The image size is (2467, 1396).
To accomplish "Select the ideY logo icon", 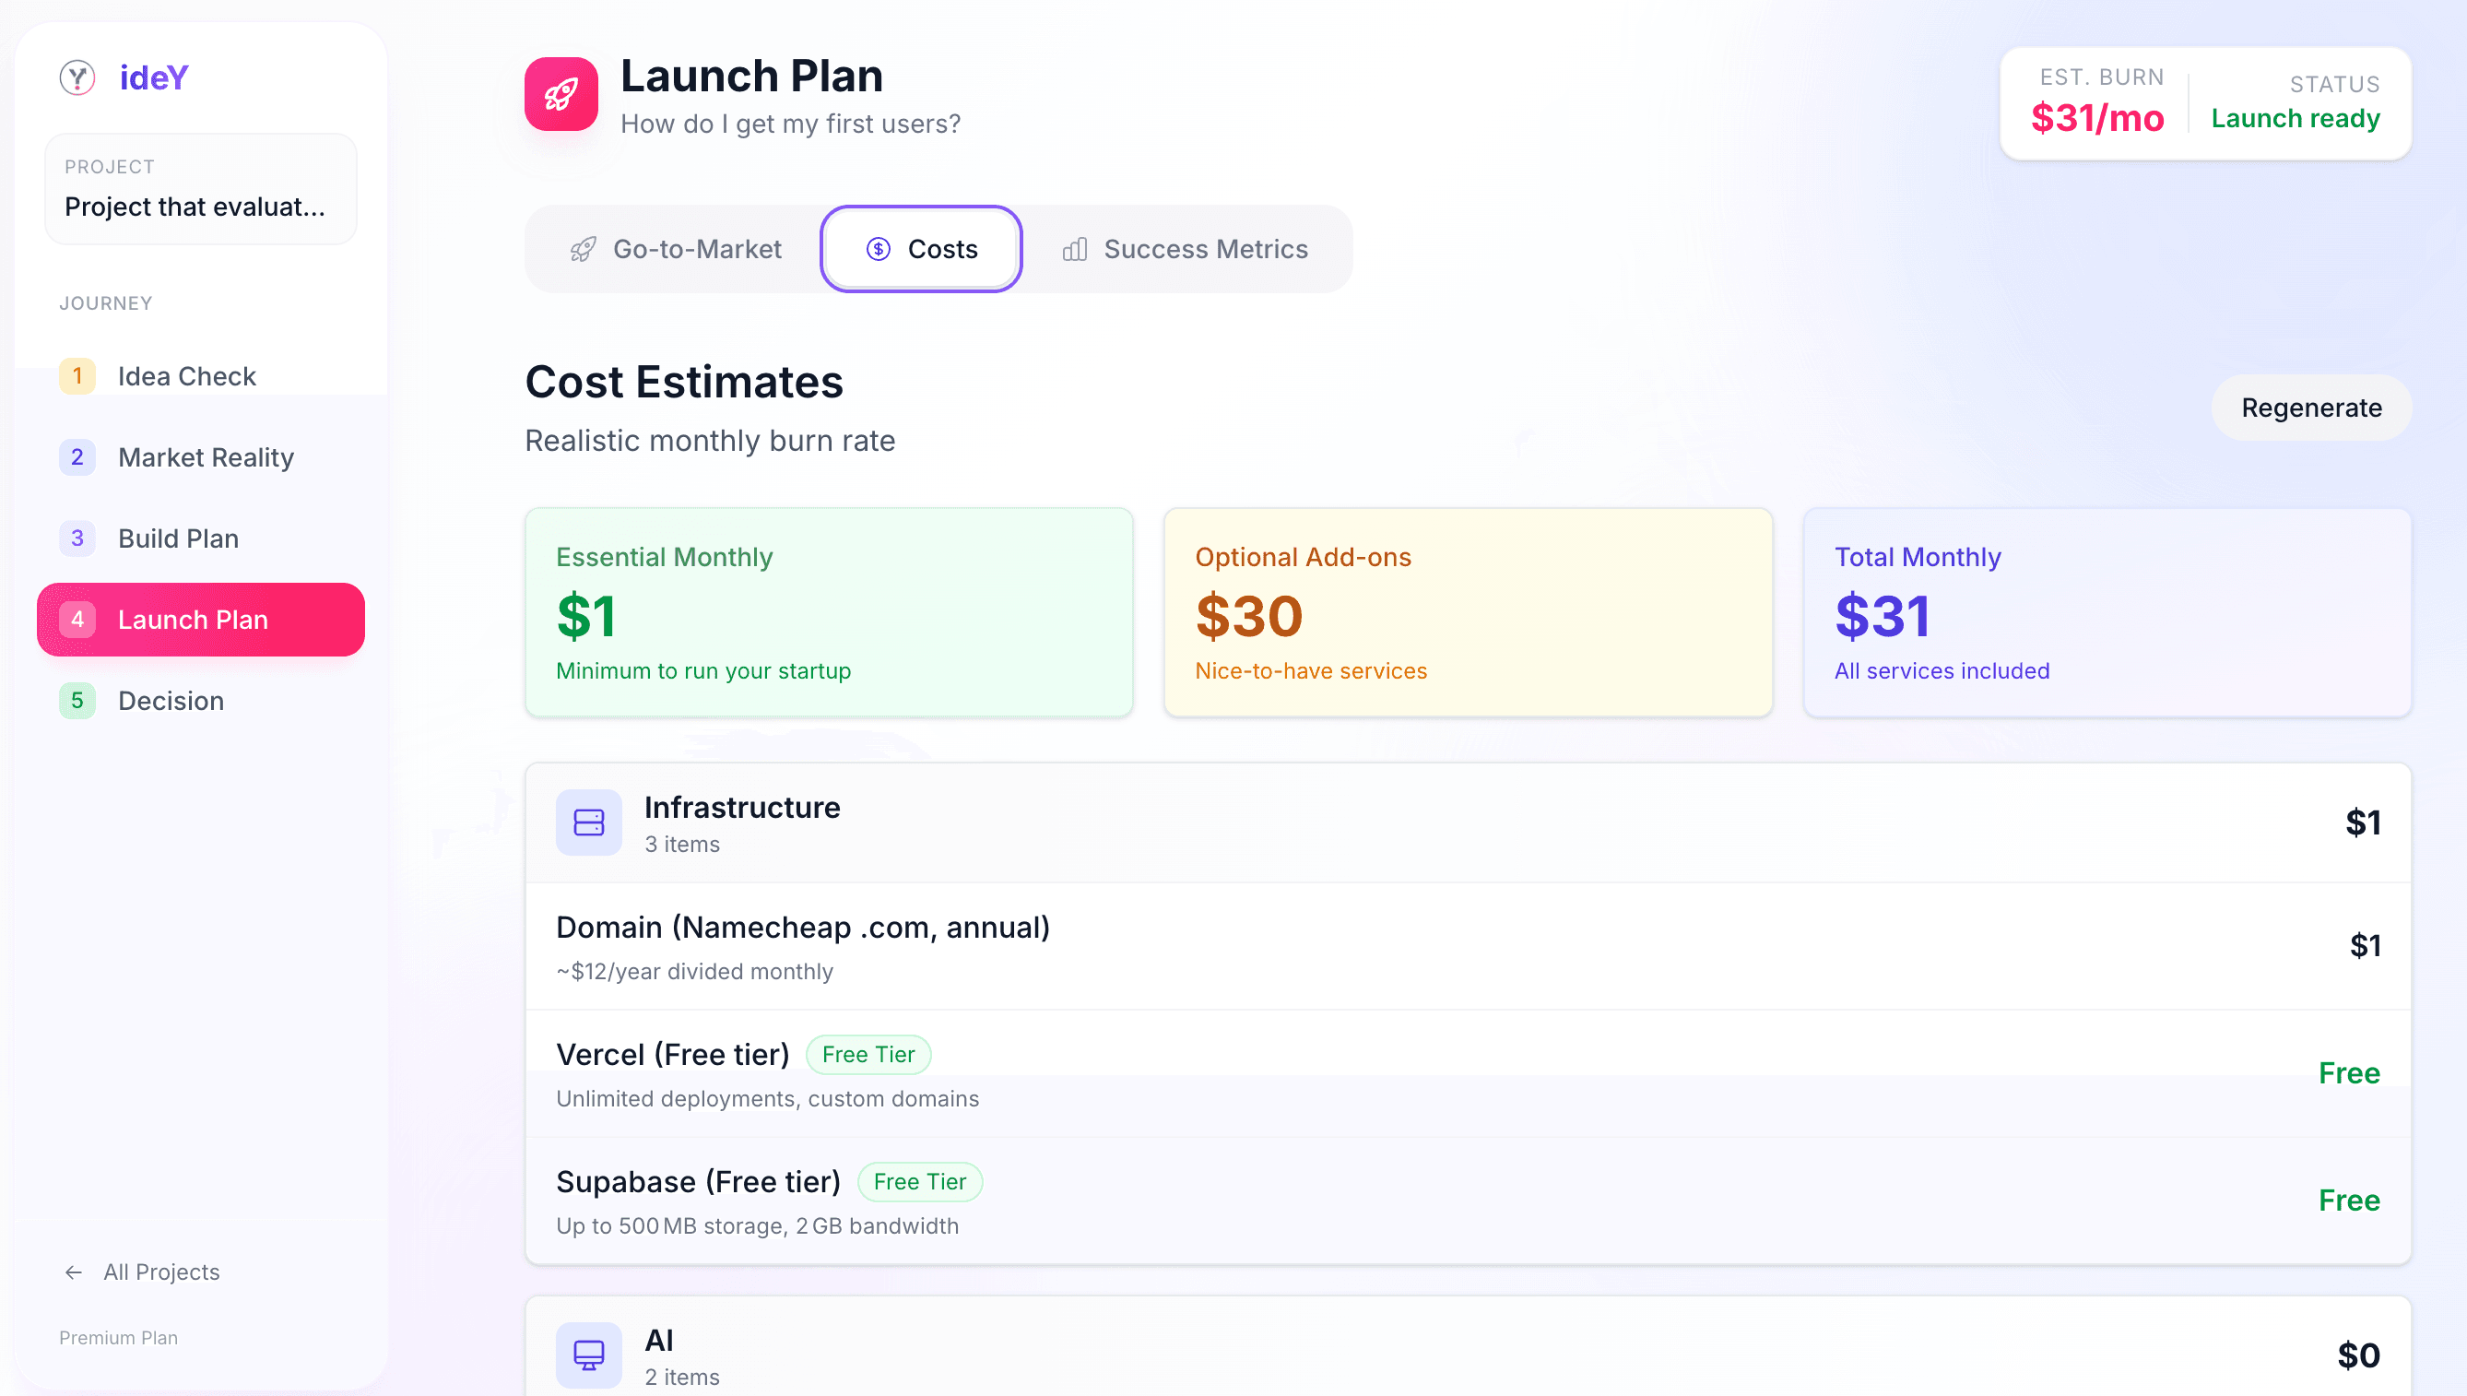I will tap(77, 77).
